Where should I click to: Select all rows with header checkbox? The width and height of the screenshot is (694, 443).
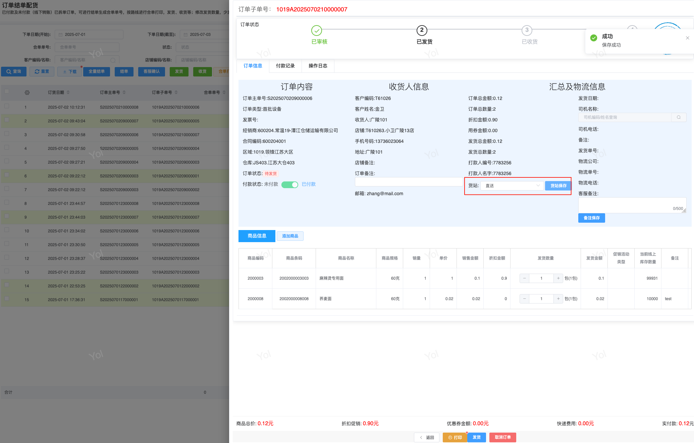point(7,91)
